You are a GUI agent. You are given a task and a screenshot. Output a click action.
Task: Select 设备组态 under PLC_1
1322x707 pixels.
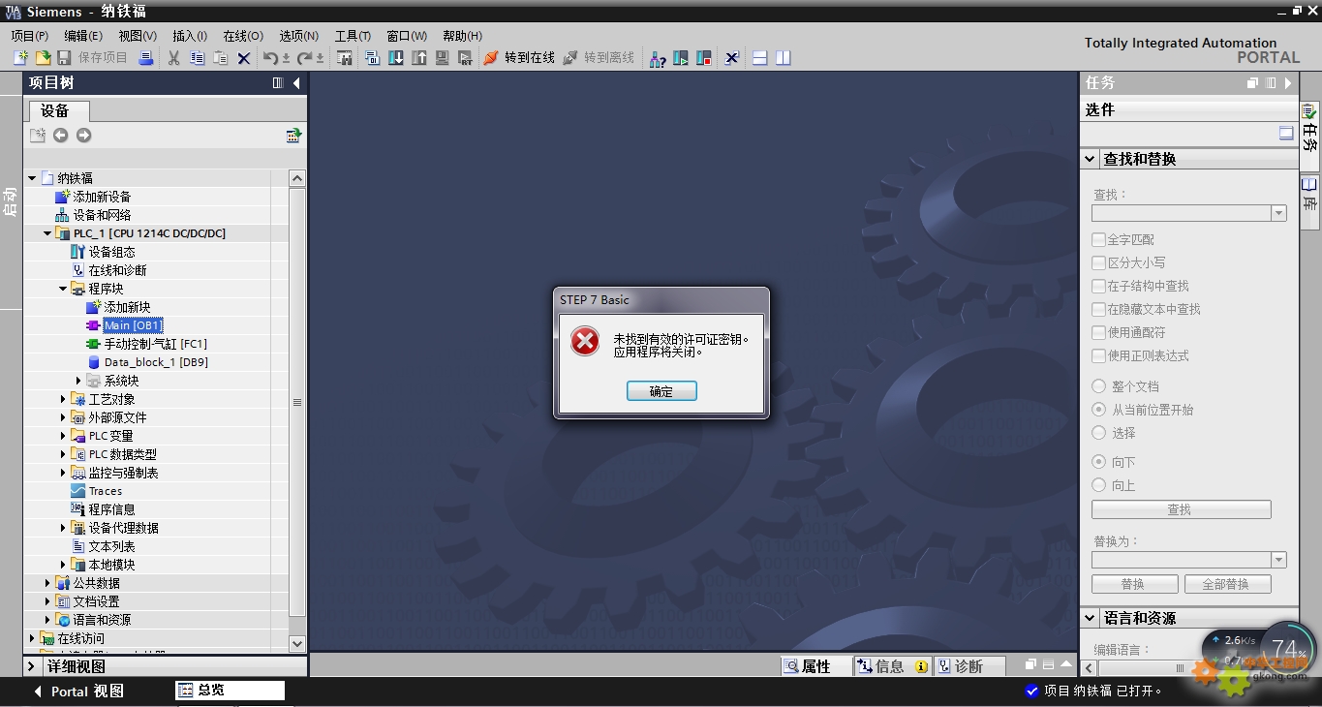click(x=112, y=252)
